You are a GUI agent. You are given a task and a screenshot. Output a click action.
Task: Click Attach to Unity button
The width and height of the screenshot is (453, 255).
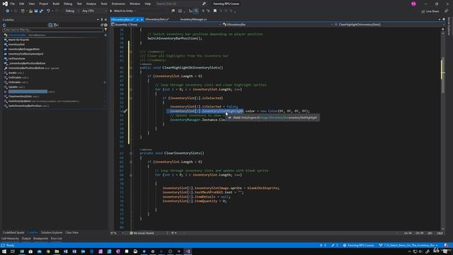point(122,11)
